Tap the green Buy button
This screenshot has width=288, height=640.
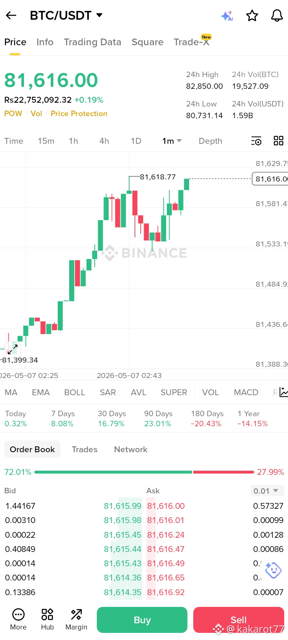click(x=142, y=620)
